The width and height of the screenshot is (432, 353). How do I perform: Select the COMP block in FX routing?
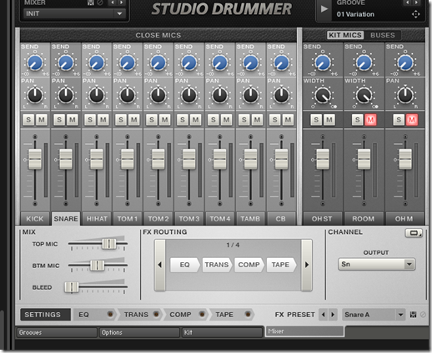pos(249,265)
